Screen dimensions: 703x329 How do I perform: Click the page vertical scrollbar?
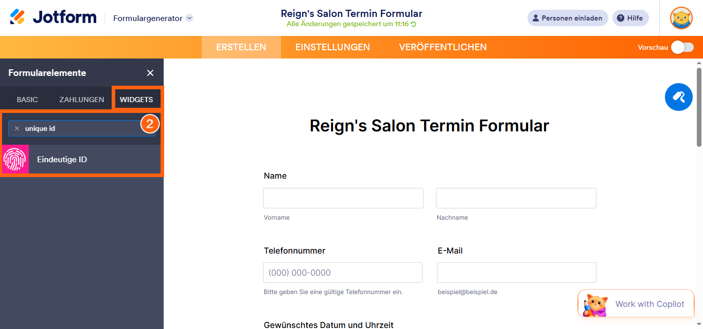coord(698,108)
